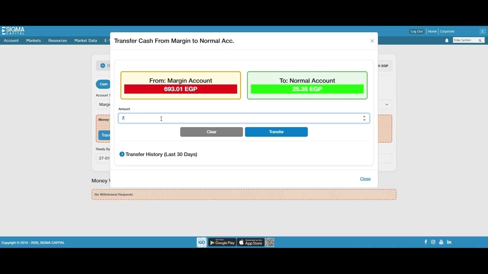Increase amount with the up stepper arrow
This screenshot has height=274, width=488.
pyautogui.click(x=364, y=116)
